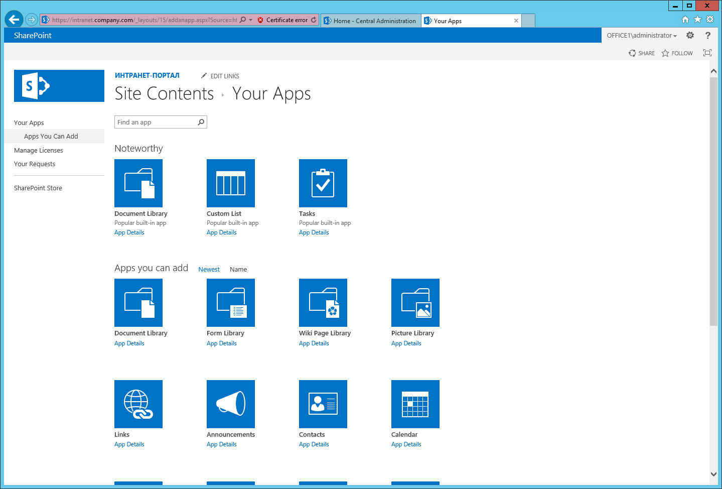Click scrollbar up arrow
Image resolution: width=722 pixels, height=489 pixels.
coord(713,71)
